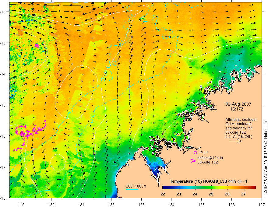This screenshot has height=207, width=268.
Task: Click longitude axis label '121'
Action: click(x=81, y=205)
